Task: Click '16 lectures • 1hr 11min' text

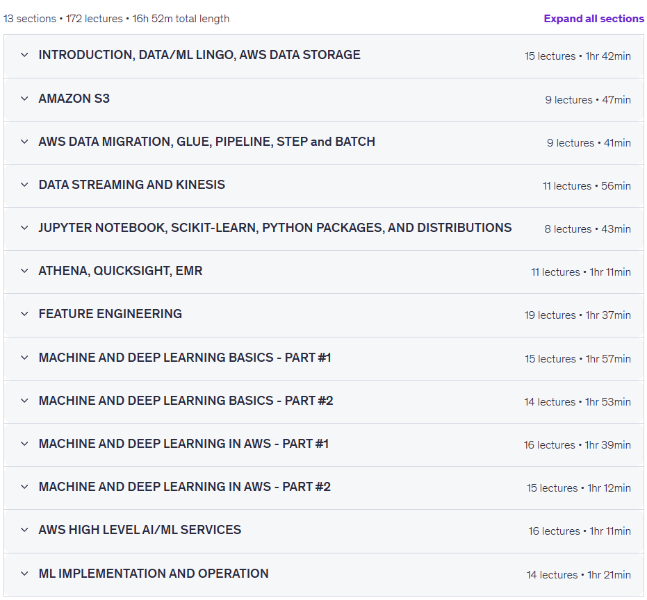Action: coord(580,531)
